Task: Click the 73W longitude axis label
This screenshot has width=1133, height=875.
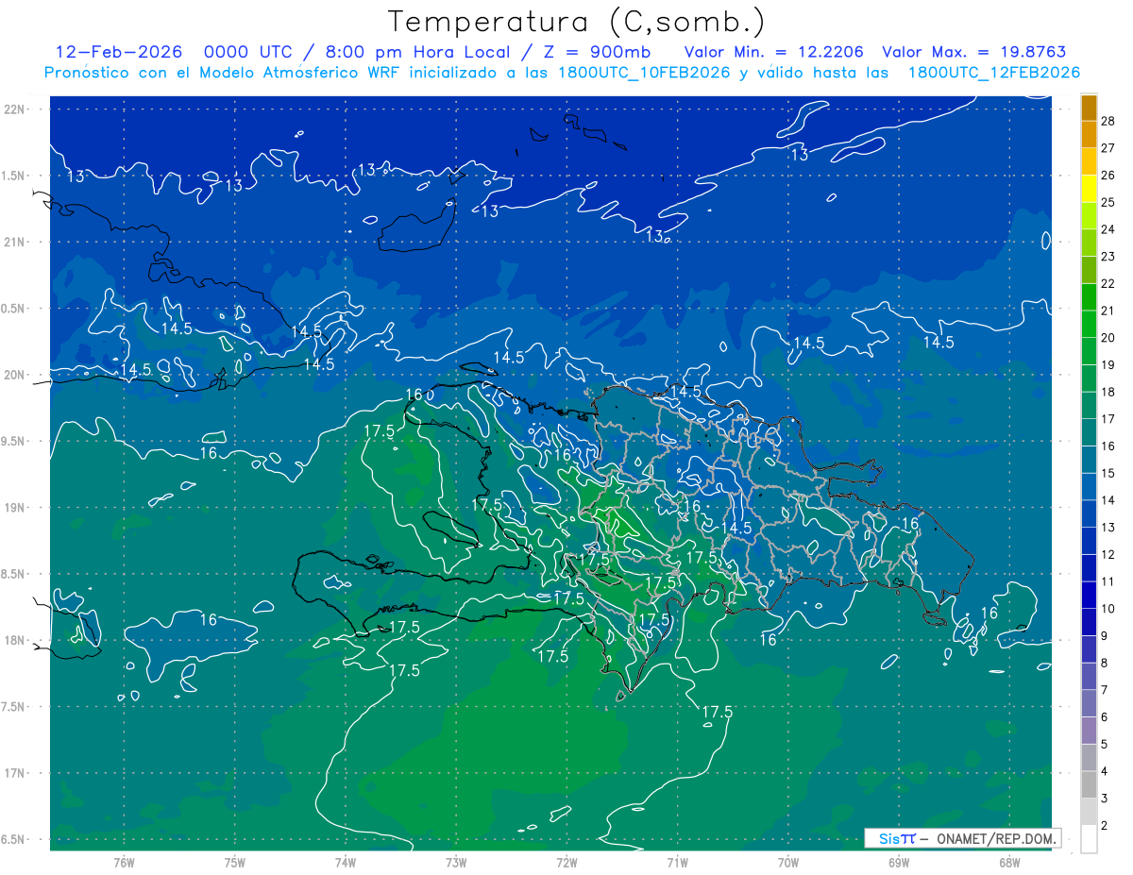Action: click(x=456, y=863)
